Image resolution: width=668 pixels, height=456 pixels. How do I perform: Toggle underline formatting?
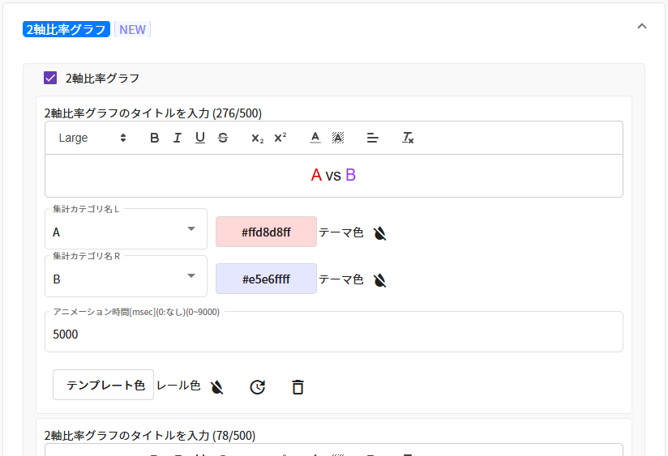pos(199,138)
